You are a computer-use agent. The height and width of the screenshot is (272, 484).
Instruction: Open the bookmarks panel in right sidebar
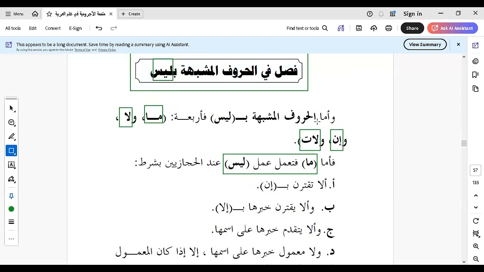click(x=476, y=75)
